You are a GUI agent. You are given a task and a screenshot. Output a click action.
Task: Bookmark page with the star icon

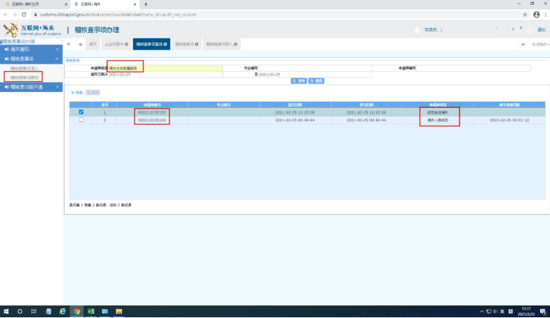click(525, 15)
